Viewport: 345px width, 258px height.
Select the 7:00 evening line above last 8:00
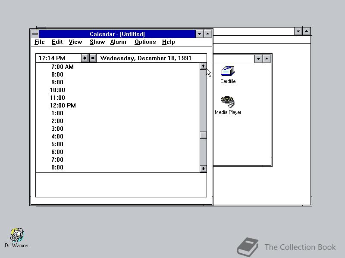coord(118,160)
